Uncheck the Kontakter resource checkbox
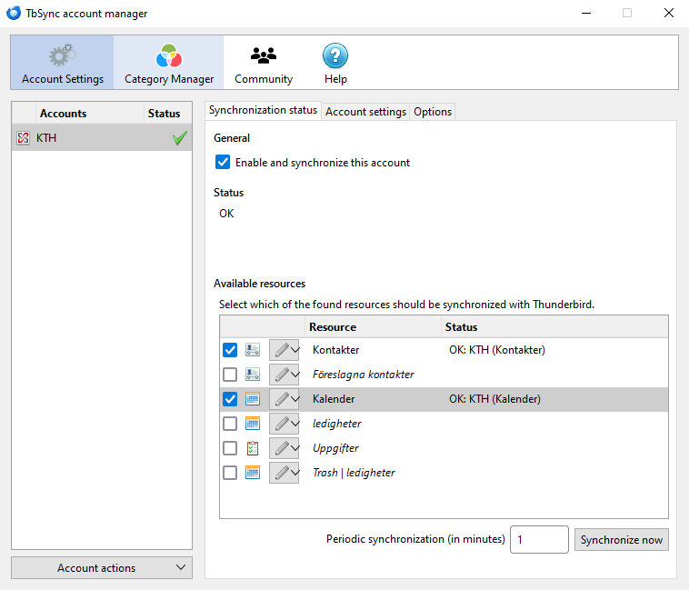The height and width of the screenshot is (590, 689). pos(230,350)
